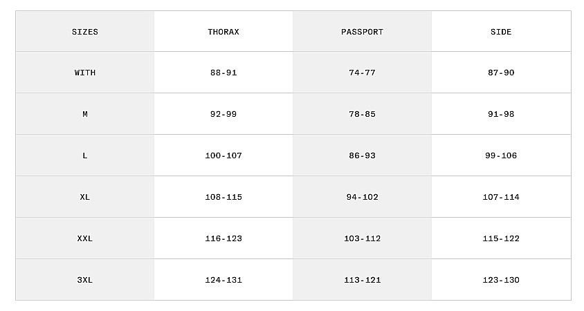Click the 99-106 side measurement
This screenshot has width=584, height=311.
click(x=501, y=155)
